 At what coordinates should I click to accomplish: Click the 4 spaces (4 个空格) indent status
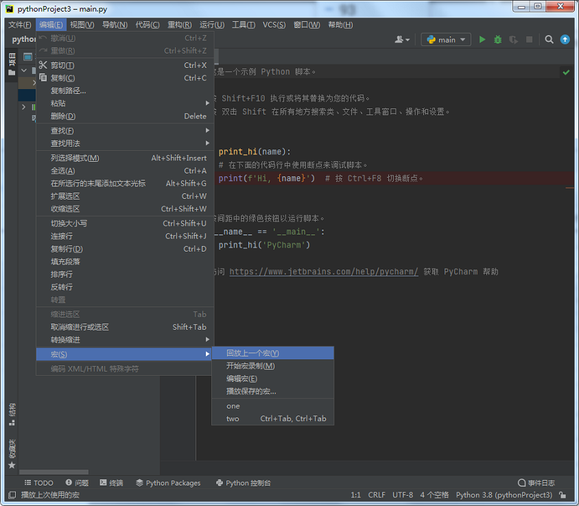point(434,495)
